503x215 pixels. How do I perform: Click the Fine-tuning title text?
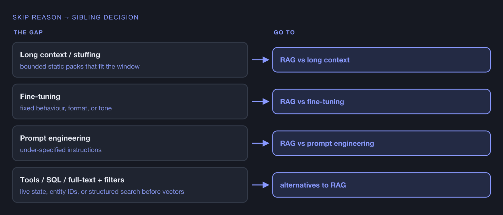pyautogui.click(x=40, y=96)
